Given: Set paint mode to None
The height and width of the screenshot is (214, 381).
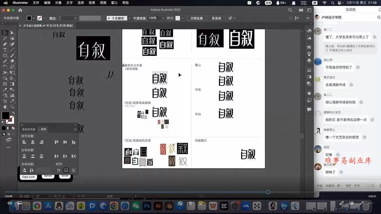Looking at the screenshot, I should point(13,128).
